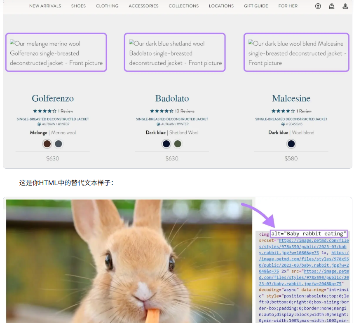Open the SHOES menu

(x=78, y=6)
